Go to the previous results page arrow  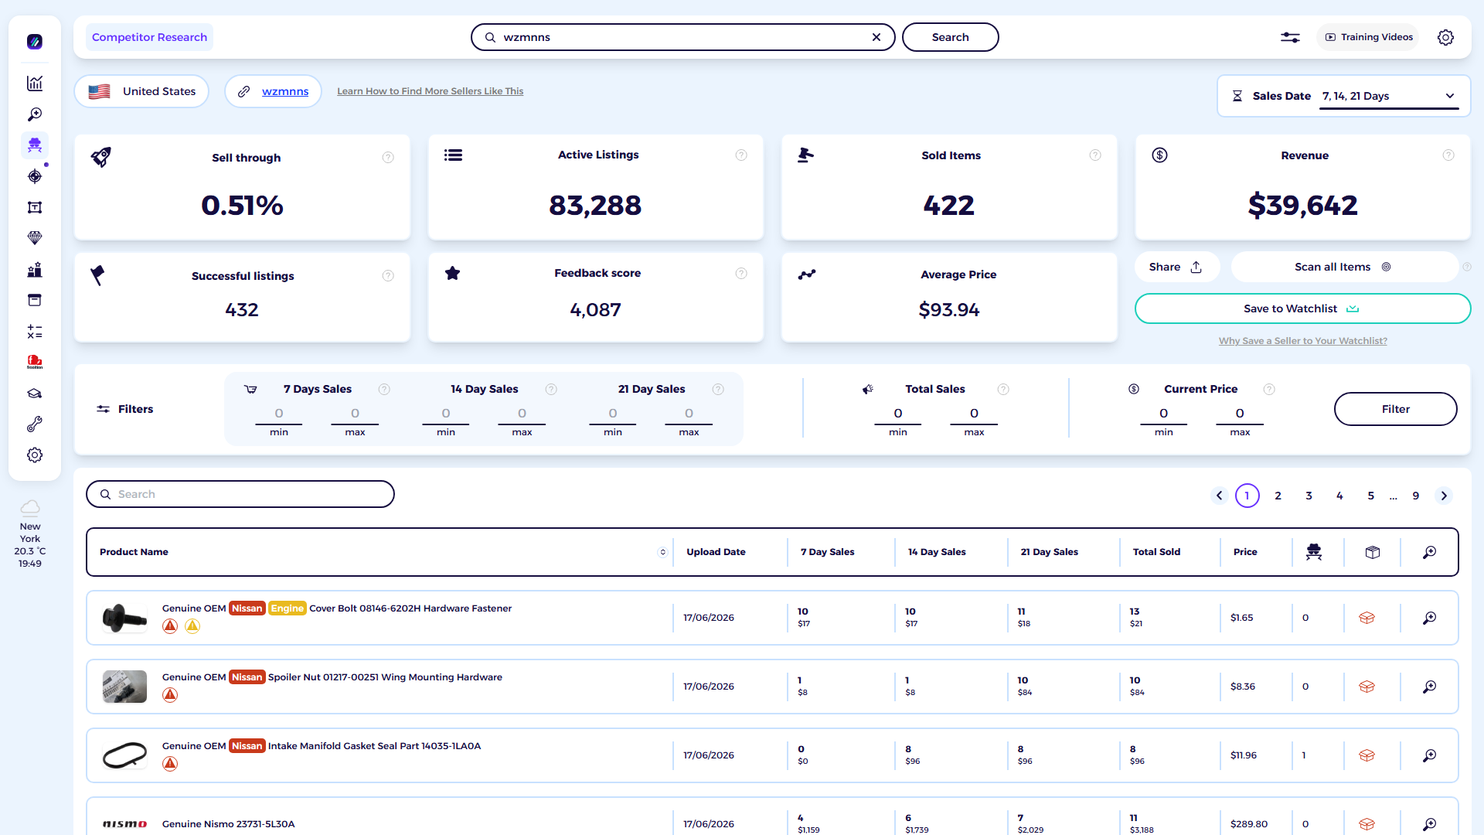coord(1220,496)
